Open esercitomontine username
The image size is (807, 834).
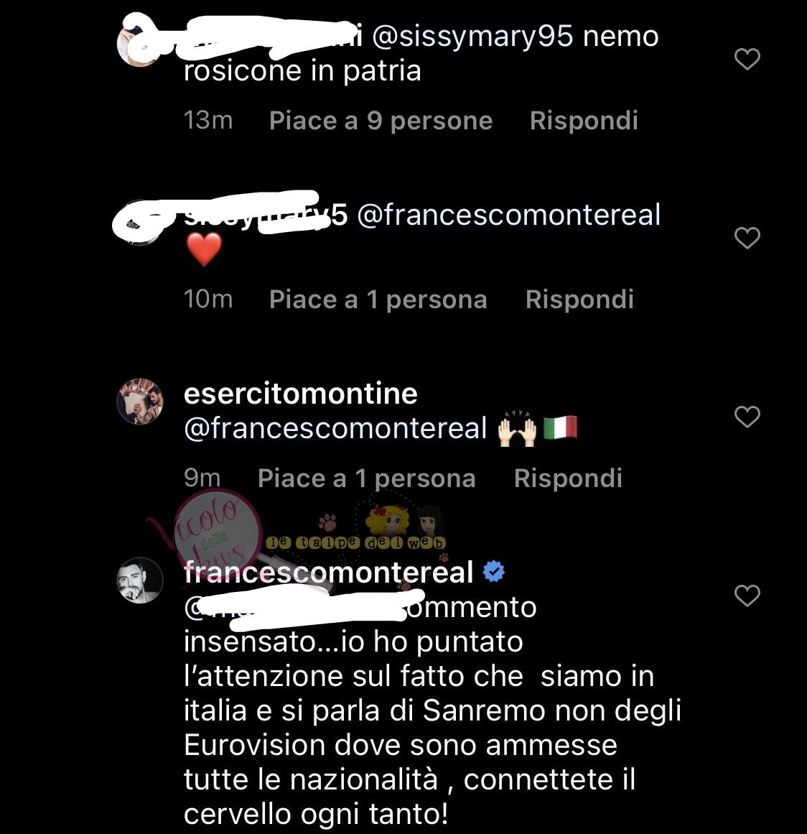click(300, 394)
